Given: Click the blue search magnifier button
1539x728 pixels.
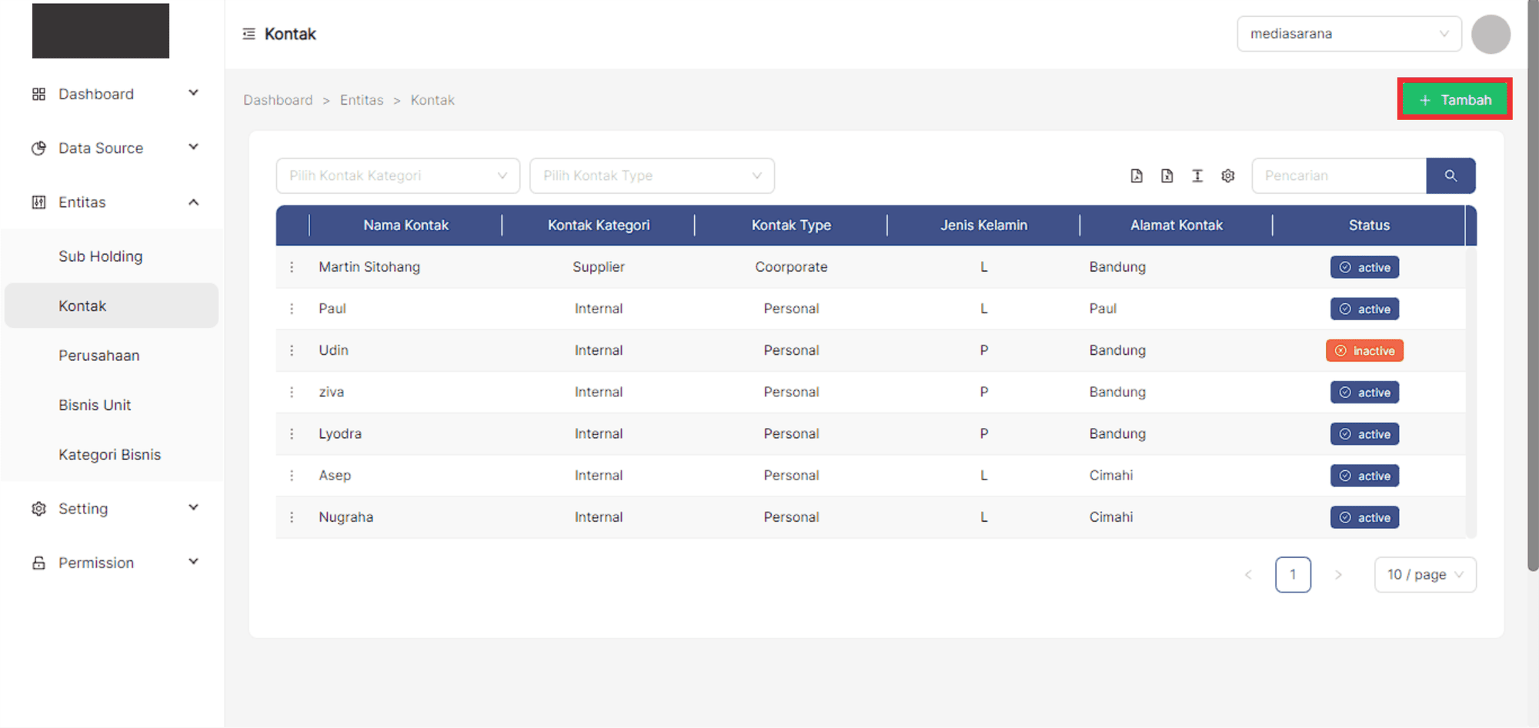Looking at the screenshot, I should [x=1451, y=176].
